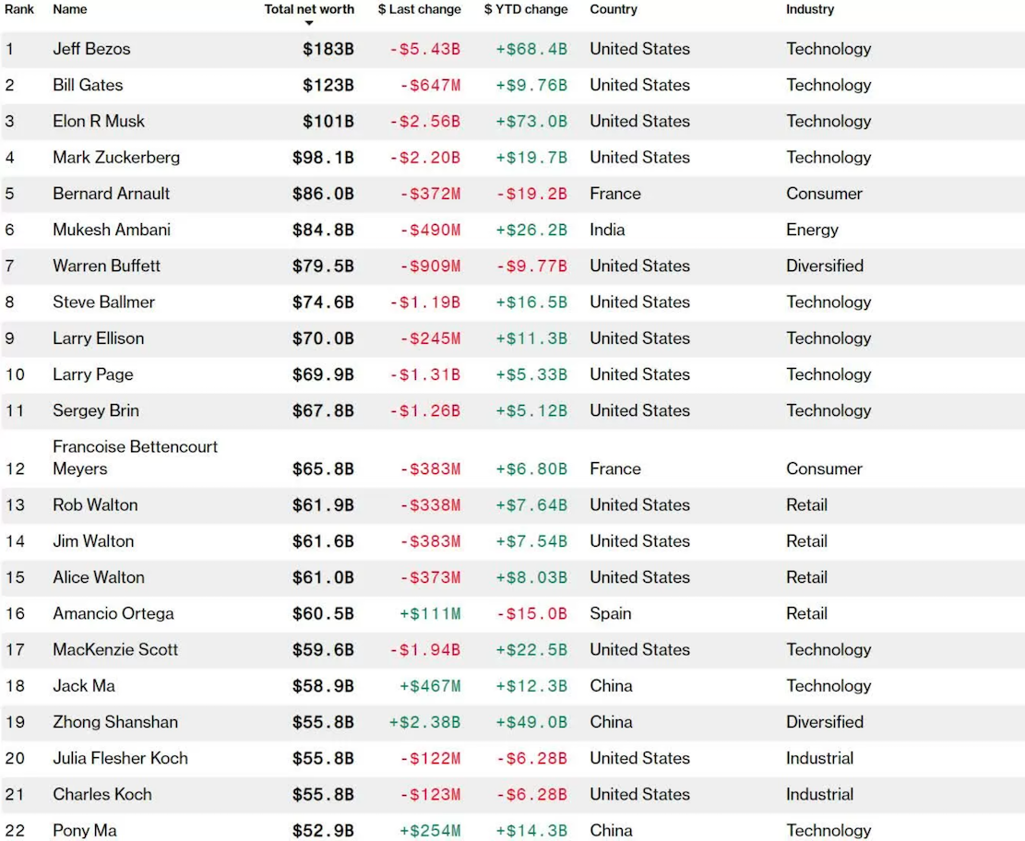This screenshot has width=1025, height=841.
Task: Click Pony Ma in the last row
Action: [x=85, y=831]
